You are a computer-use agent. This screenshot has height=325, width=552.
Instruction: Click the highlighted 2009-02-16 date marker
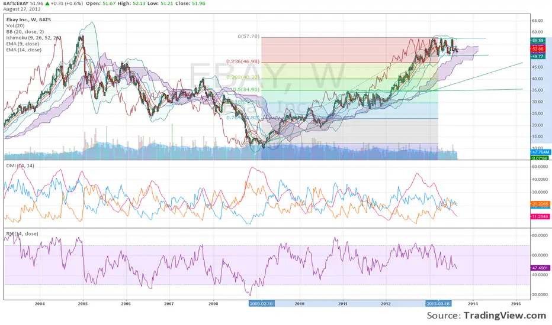pyautogui.click(x=261, y=304)
